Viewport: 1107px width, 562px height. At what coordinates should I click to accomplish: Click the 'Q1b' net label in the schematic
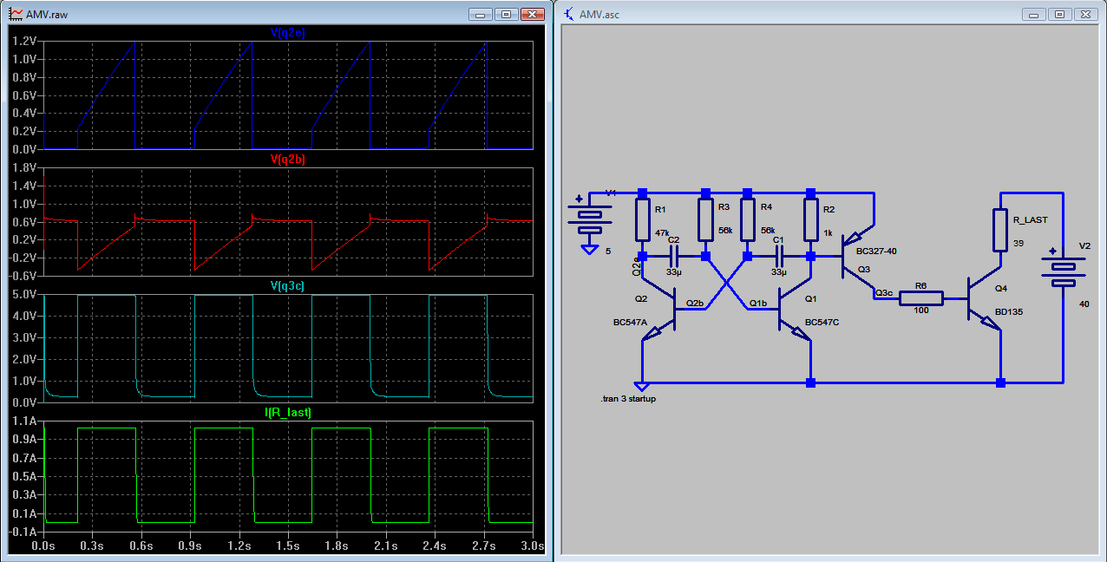(758, 304)
